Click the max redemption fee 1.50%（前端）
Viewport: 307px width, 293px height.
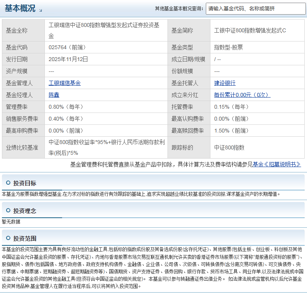(231, 131)
